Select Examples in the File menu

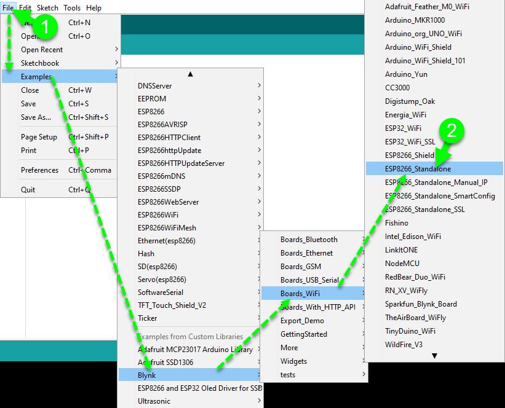click(60, 77)
